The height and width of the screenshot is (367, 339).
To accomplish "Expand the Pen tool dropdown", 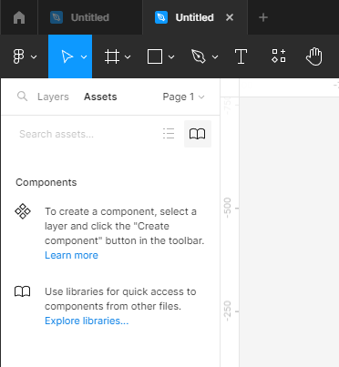I will (215, 56).
